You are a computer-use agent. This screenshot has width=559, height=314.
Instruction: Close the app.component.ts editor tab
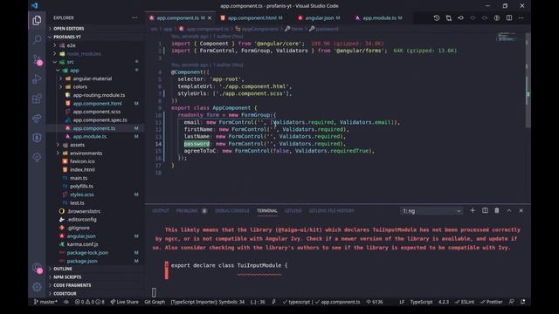[x=210, y=17]
